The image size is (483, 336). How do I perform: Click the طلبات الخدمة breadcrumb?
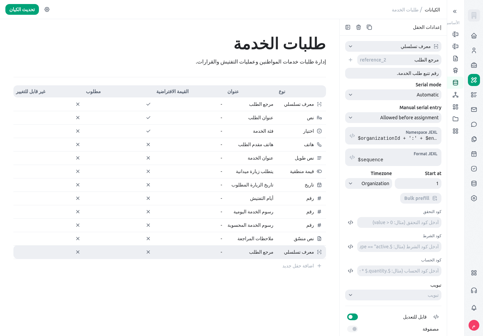(x=405, y=10)
